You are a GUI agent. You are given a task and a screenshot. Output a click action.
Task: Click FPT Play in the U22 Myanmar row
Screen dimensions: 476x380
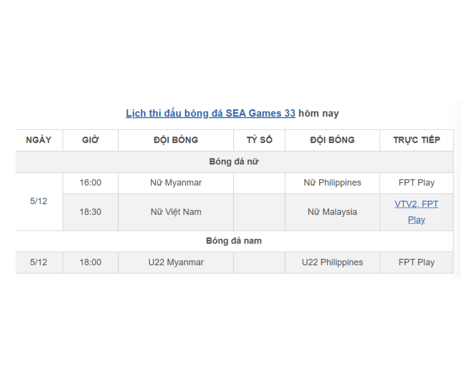click(416, 262)
